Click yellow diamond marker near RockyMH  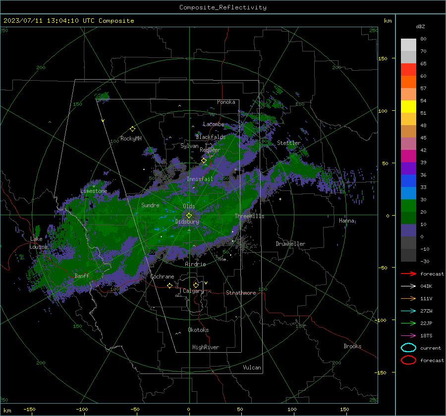132,129
